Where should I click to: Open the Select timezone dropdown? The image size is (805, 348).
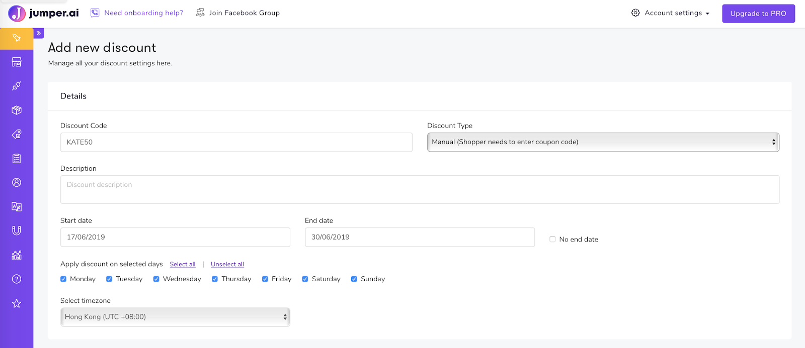pos(175,317)
